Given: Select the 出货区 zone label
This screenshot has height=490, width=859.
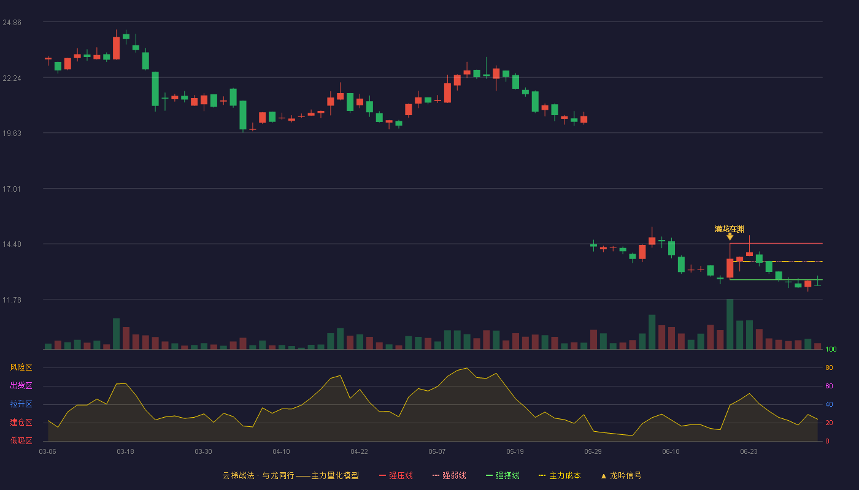Looking at the screenshot, I should tap(21, 386).
